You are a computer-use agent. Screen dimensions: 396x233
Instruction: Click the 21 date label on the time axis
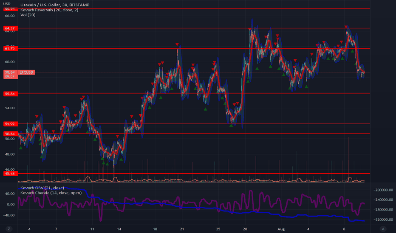[x=182, y=229]
